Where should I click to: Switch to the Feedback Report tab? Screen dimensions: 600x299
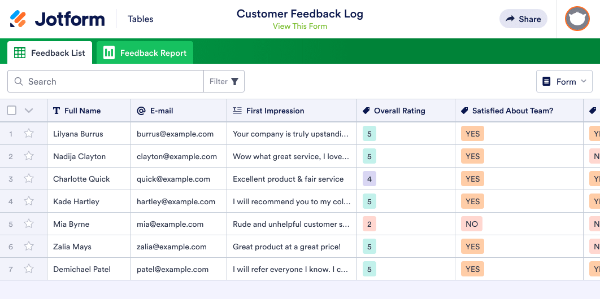click(x=145, y=53)
